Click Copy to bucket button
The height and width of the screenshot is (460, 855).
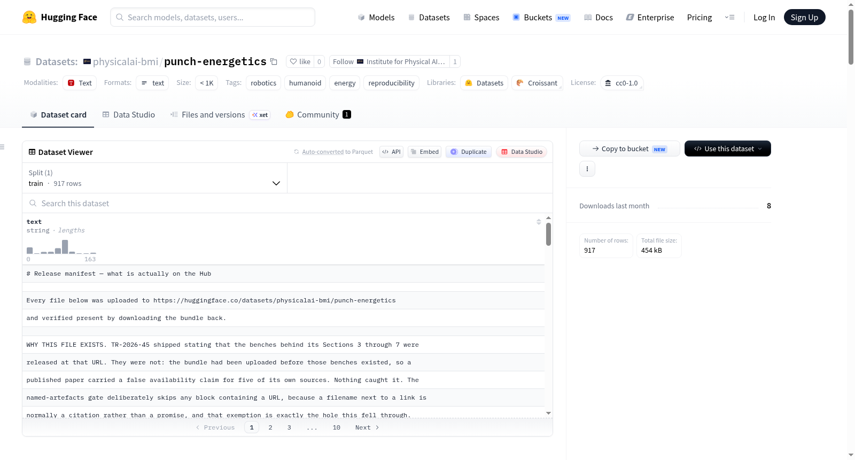tap(629, 149)
